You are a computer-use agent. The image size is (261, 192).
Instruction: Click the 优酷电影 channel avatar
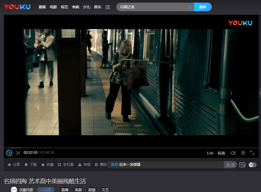(x=14, y=190)
